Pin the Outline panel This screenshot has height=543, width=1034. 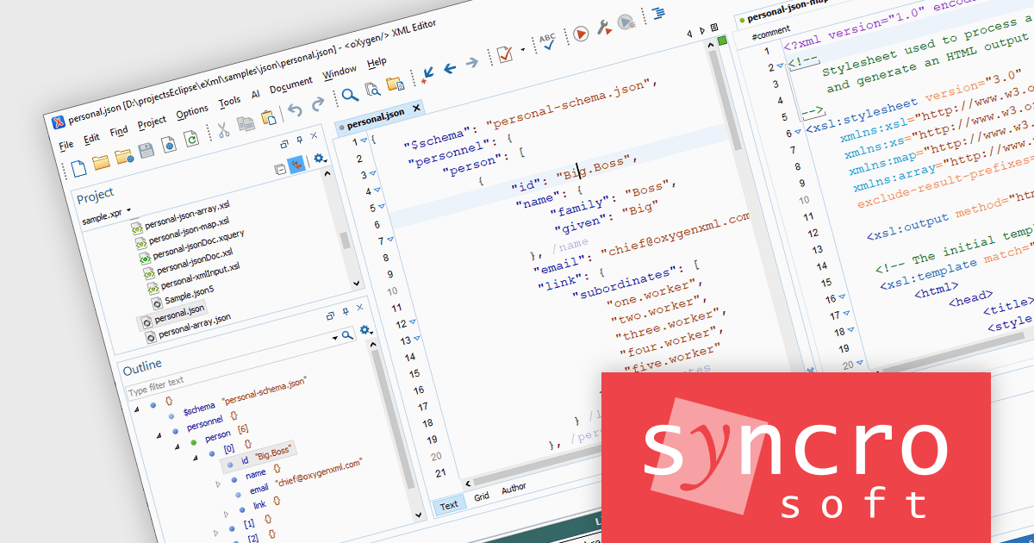[346, 311]
